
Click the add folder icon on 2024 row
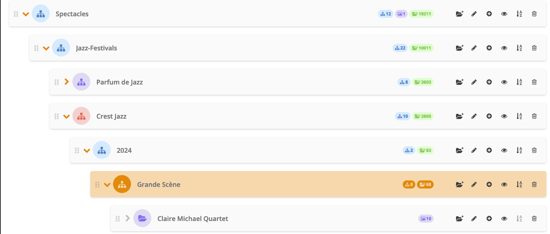(x=460, y=150)
